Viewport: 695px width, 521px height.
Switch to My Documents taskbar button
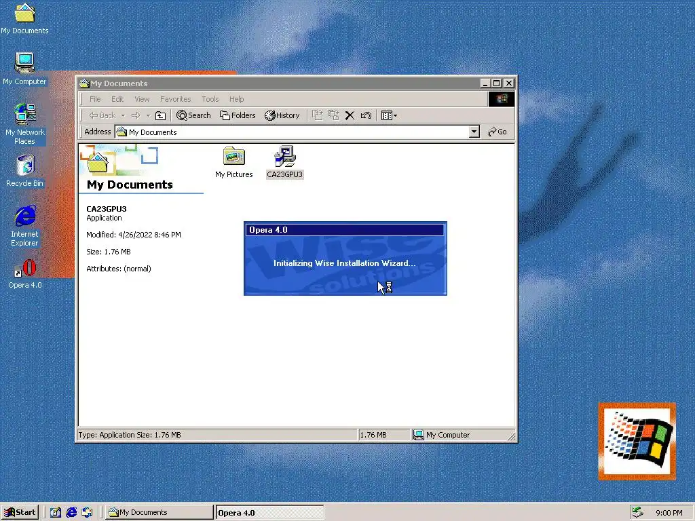pos(159,512)
